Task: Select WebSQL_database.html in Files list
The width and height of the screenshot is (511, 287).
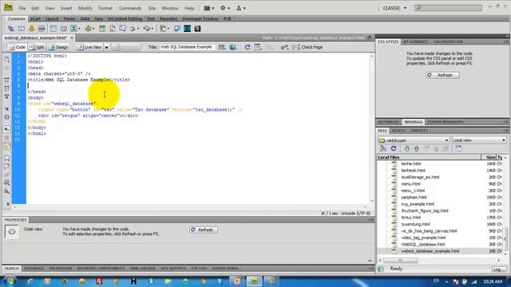Action: coord(423,245)
